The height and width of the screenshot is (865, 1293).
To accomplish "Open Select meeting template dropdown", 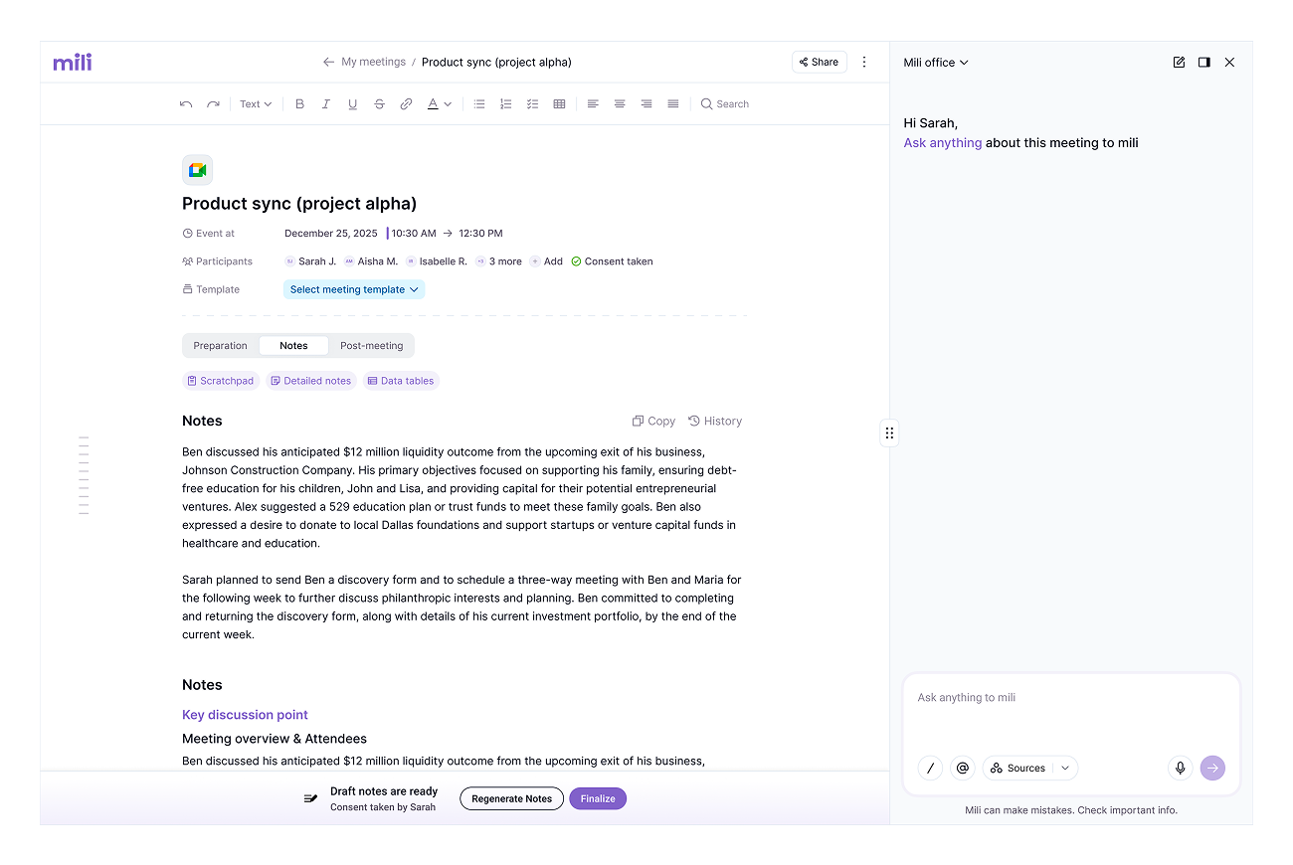I will coord(354,289).
